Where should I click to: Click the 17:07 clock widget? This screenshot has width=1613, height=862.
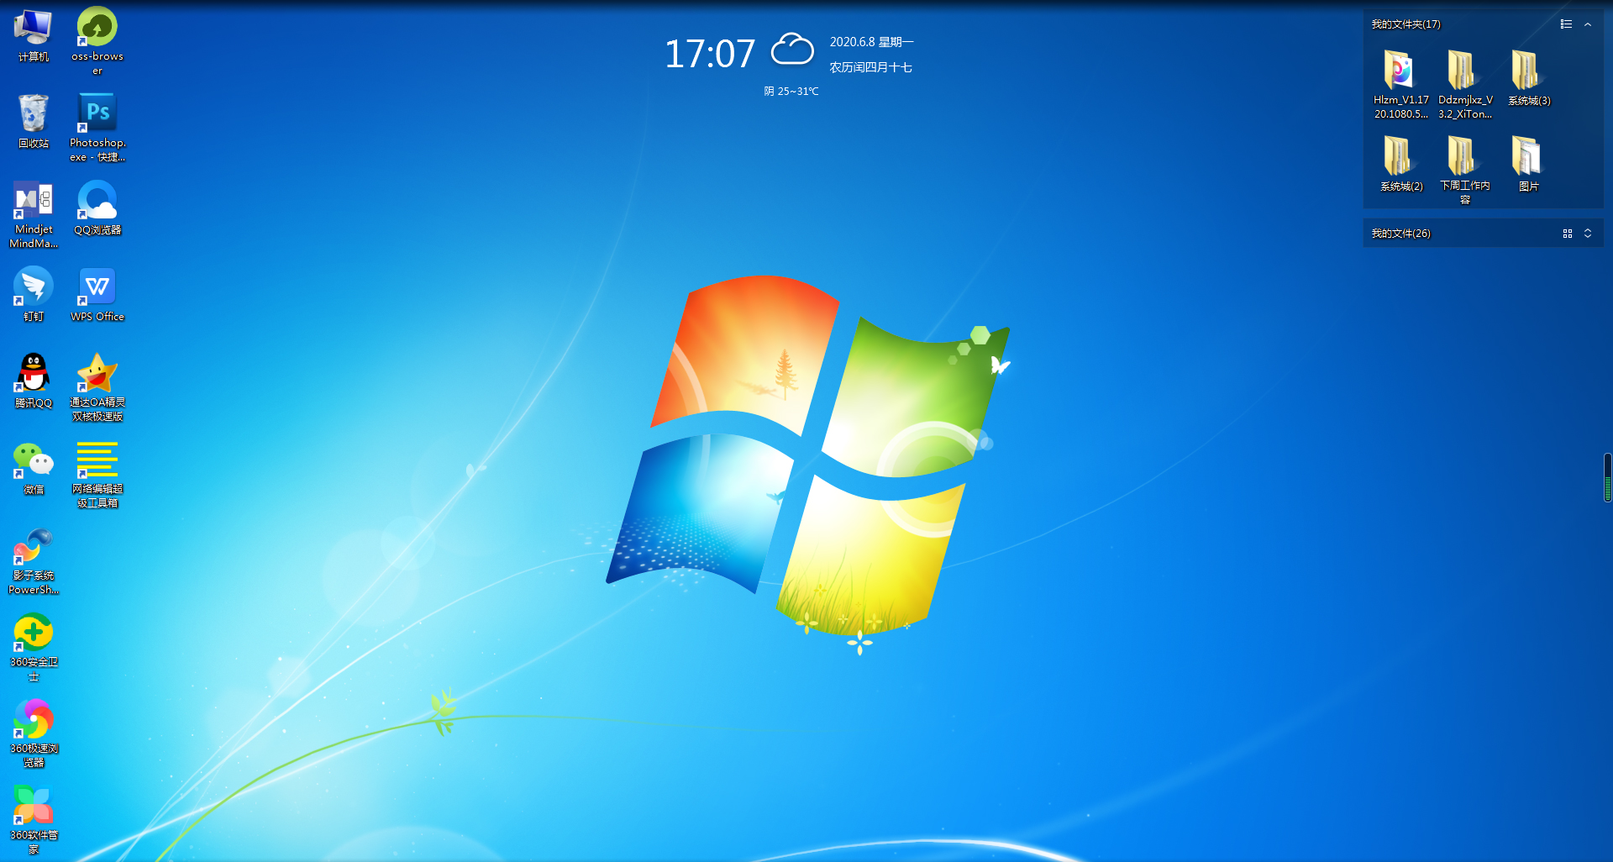coord(710,54)
